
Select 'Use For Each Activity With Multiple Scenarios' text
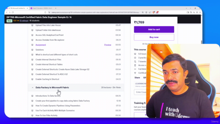click(x=55, y=111)
